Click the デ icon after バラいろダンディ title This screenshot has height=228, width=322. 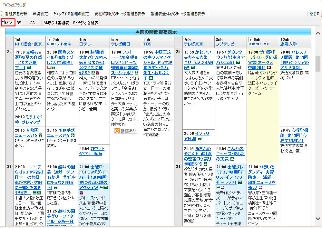pos(260,188)
